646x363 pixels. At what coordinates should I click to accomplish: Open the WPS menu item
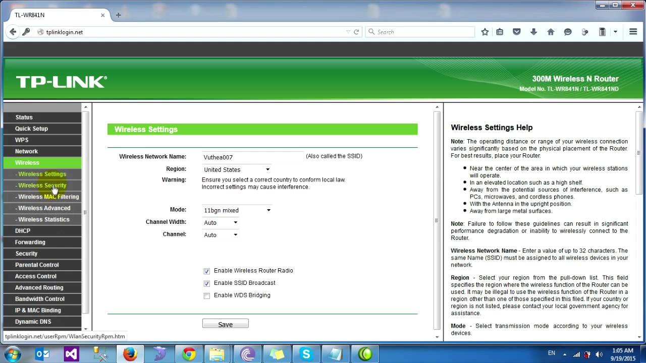42,140
